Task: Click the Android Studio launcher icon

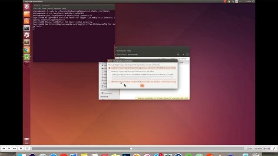Action: tap(26, 57)
